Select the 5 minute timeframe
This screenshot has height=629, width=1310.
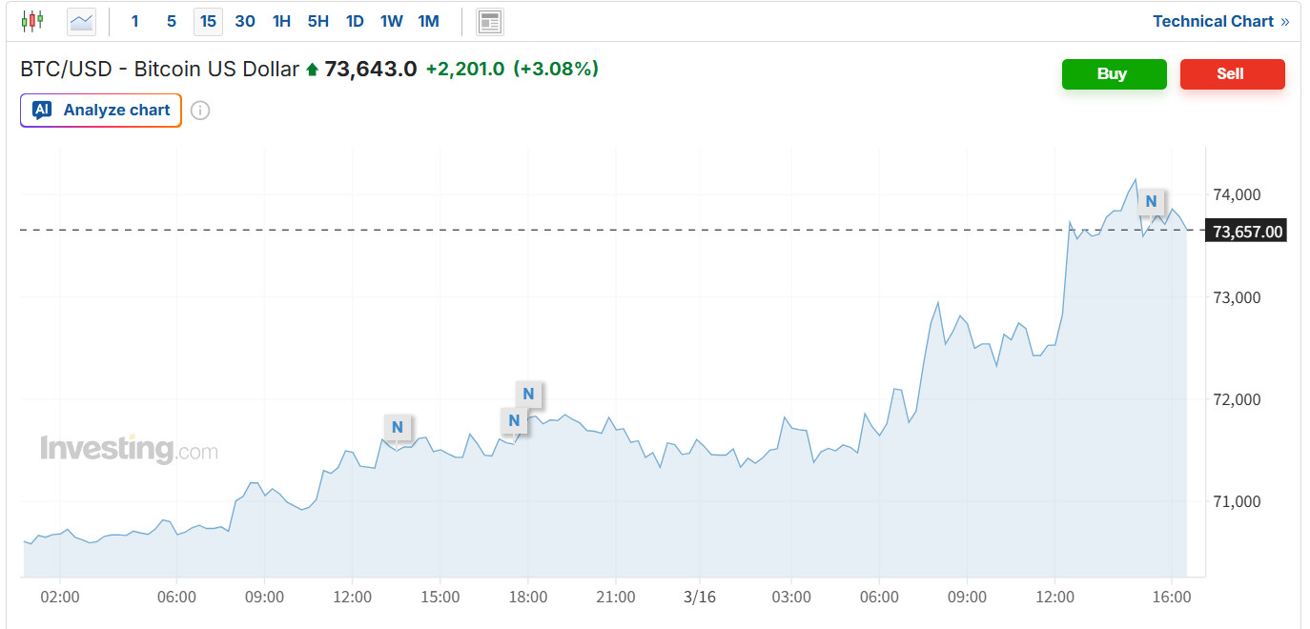(x=172, y=21)
